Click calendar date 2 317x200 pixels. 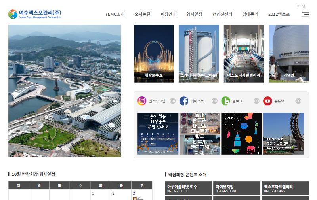(x=113, y=194)
